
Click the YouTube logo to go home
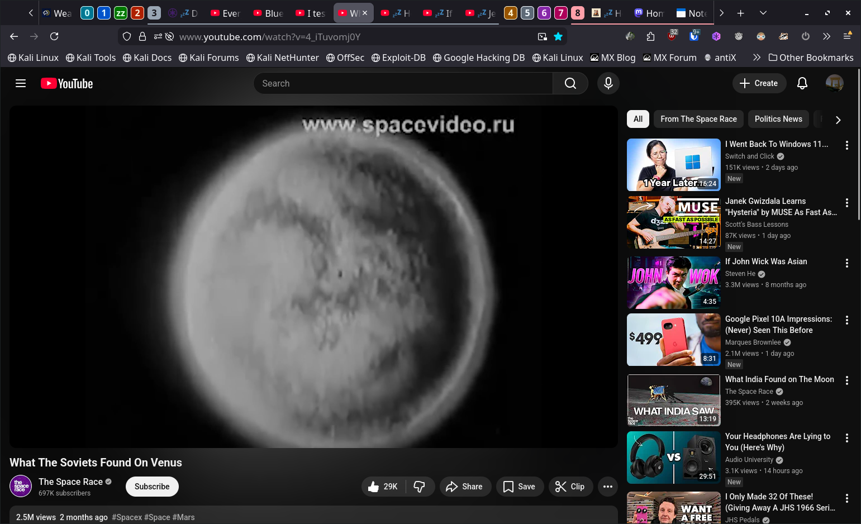click(x=66, y=84)
